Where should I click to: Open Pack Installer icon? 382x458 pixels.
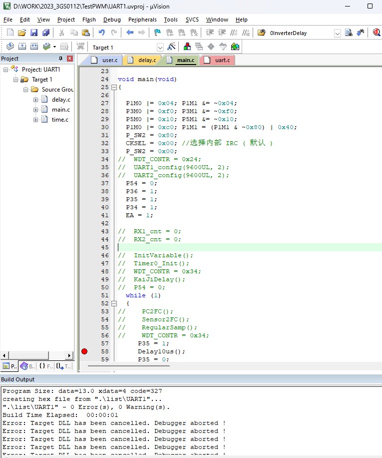pos(235,47)
